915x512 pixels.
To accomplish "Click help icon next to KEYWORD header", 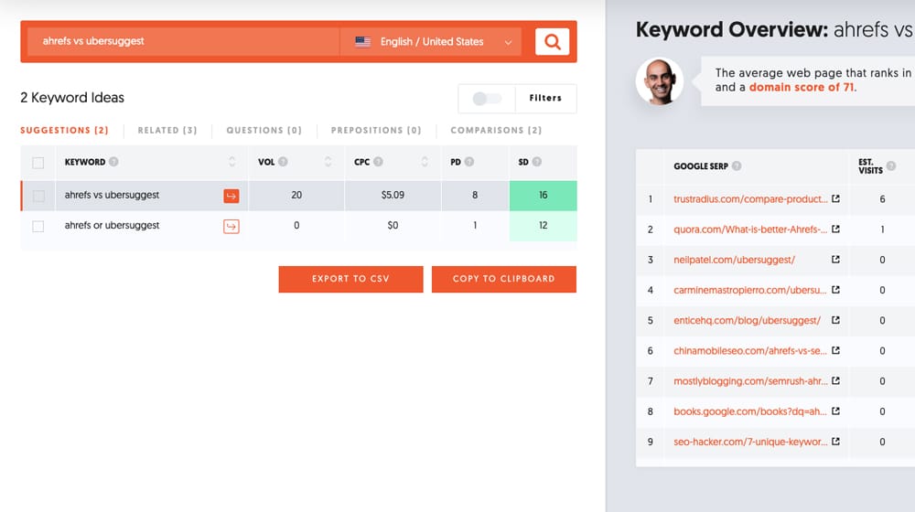I will pyautogui.click(x=113, y=162).
